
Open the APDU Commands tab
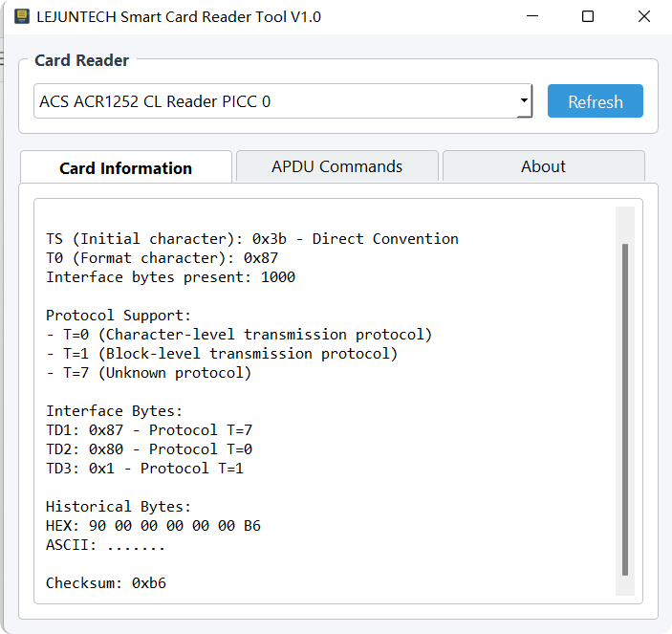(x=336, y=166)
